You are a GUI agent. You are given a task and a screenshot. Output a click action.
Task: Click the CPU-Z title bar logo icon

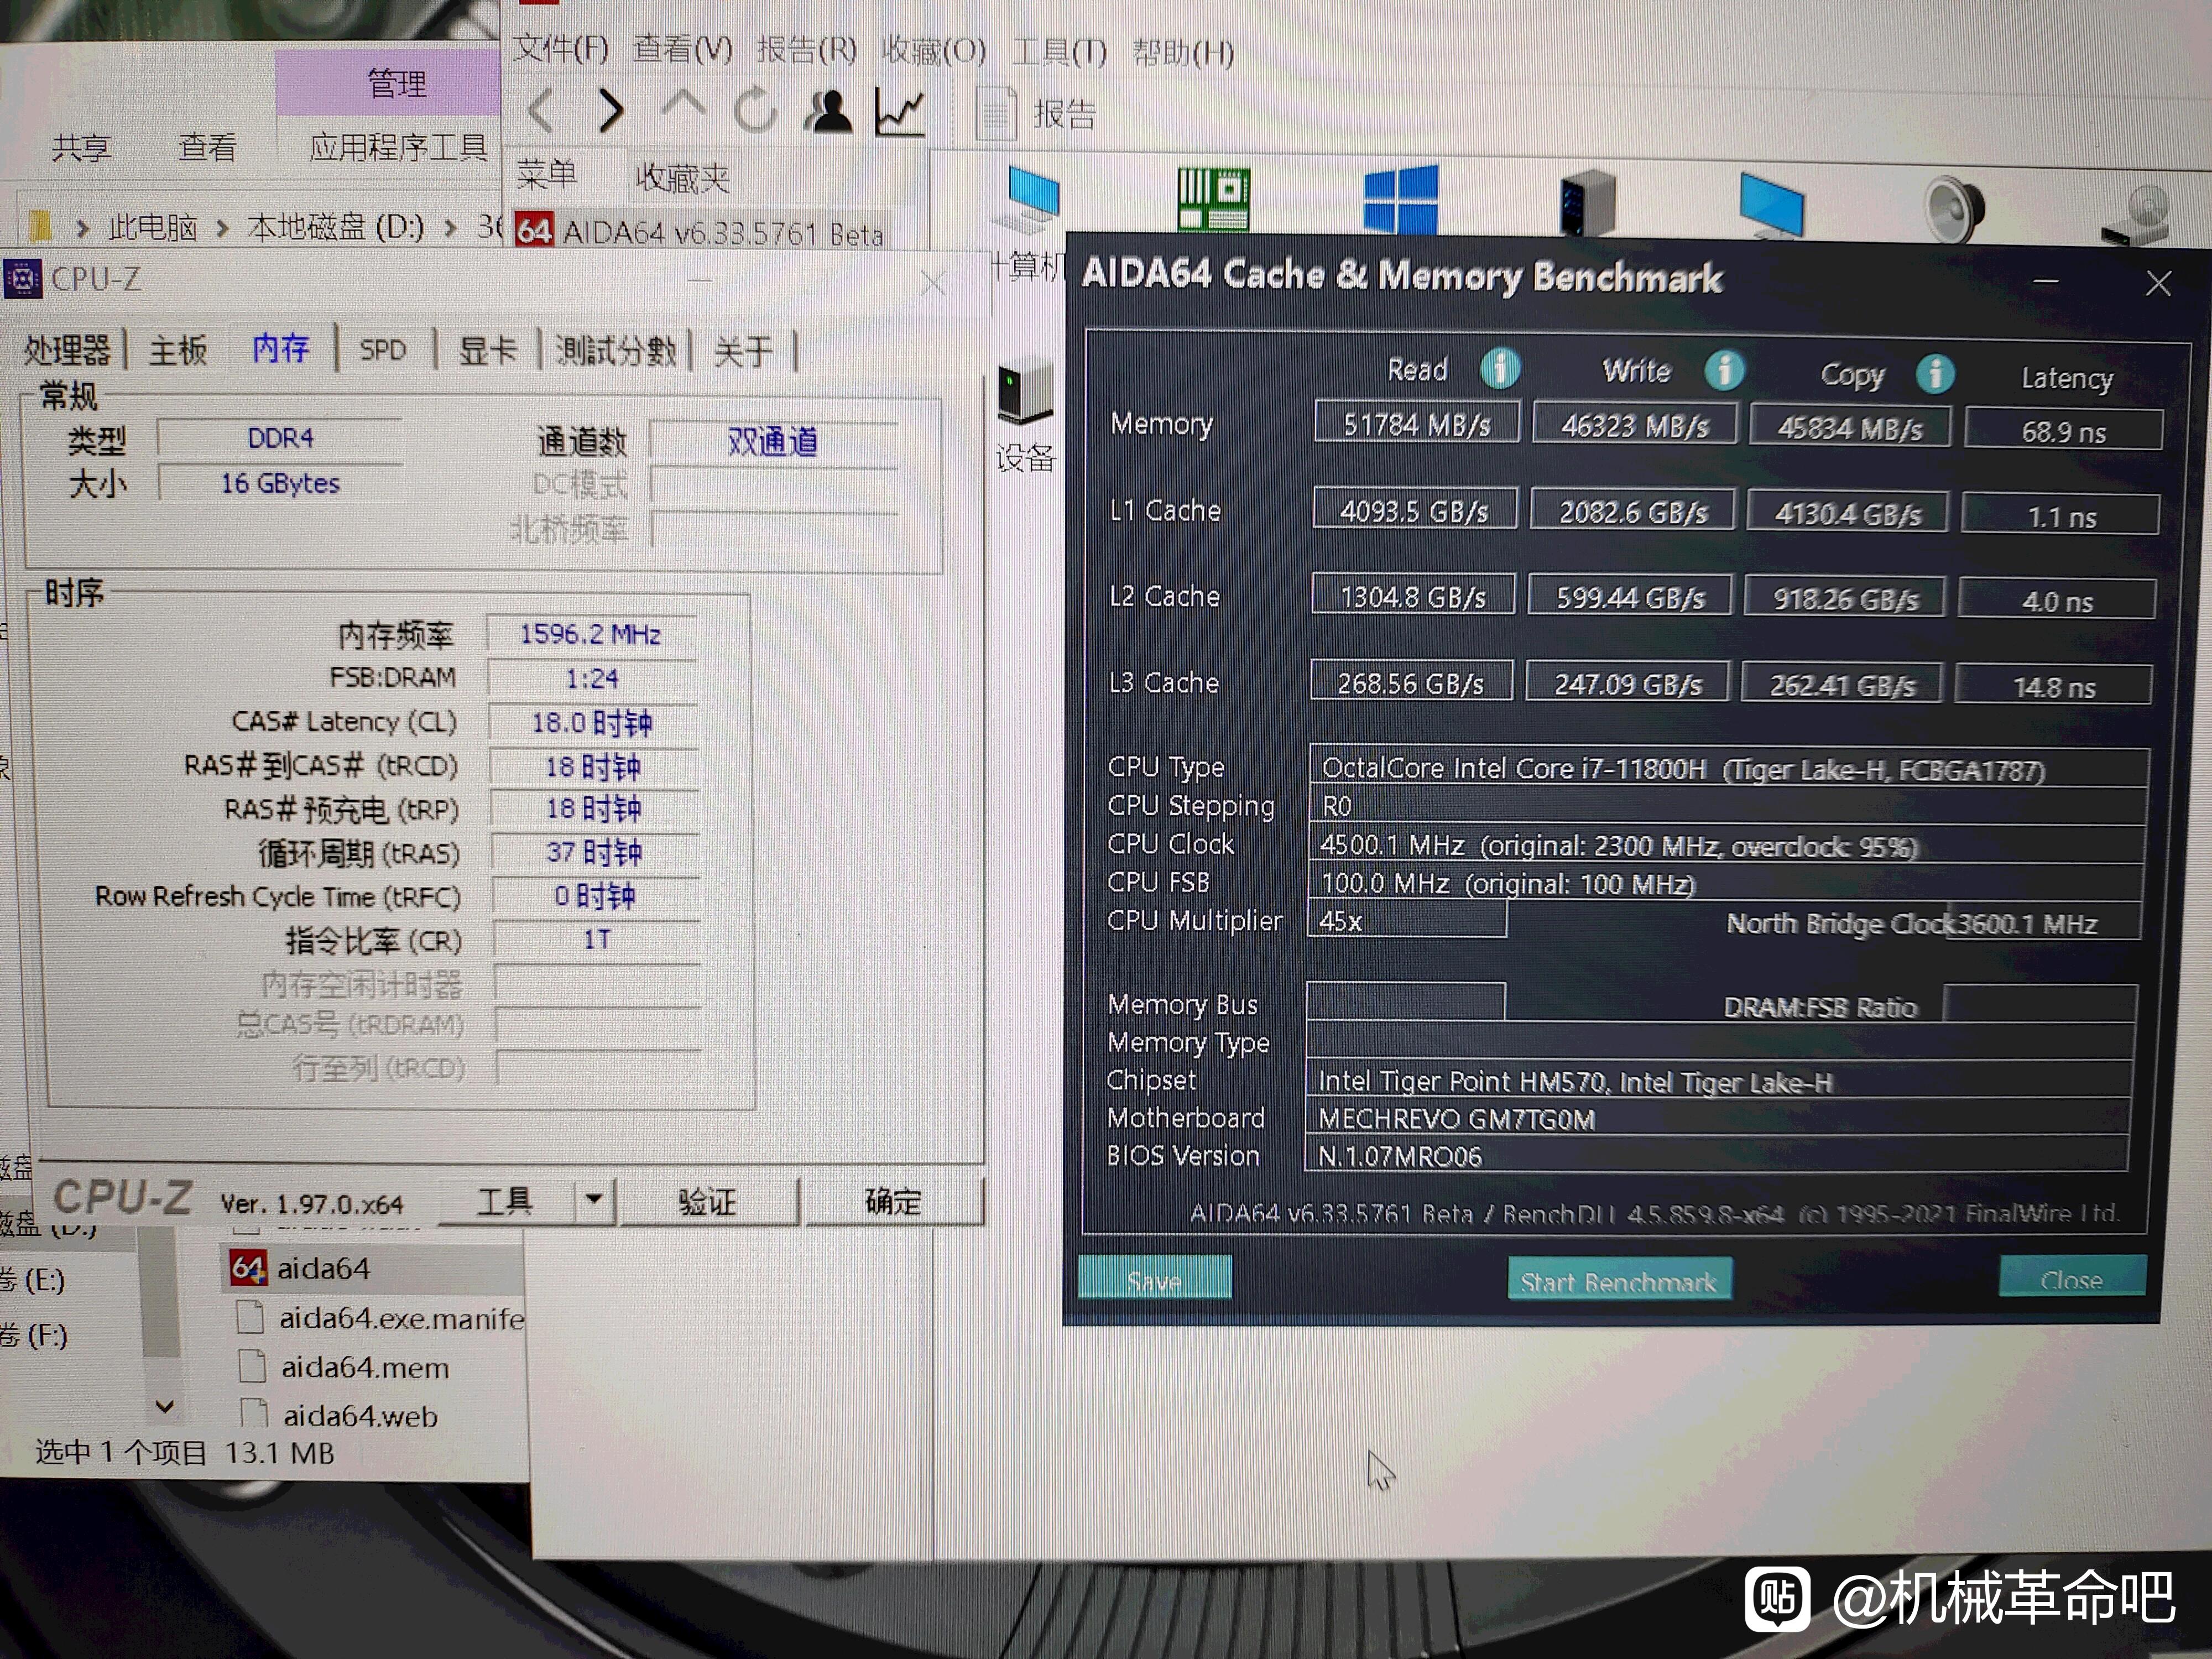tap(23, 279)
